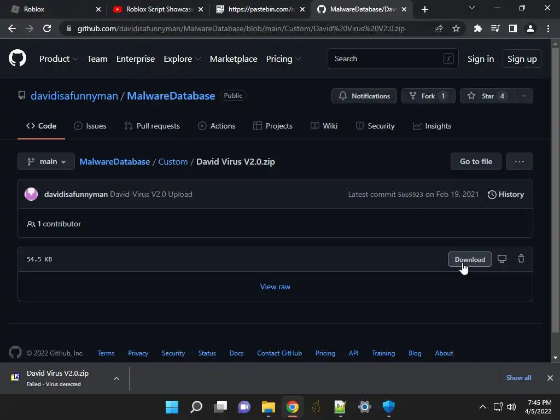Open Windows Start menu
560x420 pixels.
click(172, 407)
